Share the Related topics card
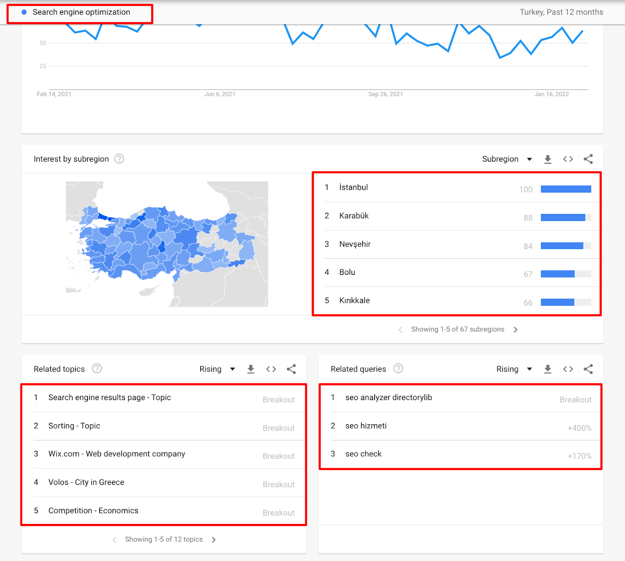This screenshot has width=625, height=561. point(291,369)
